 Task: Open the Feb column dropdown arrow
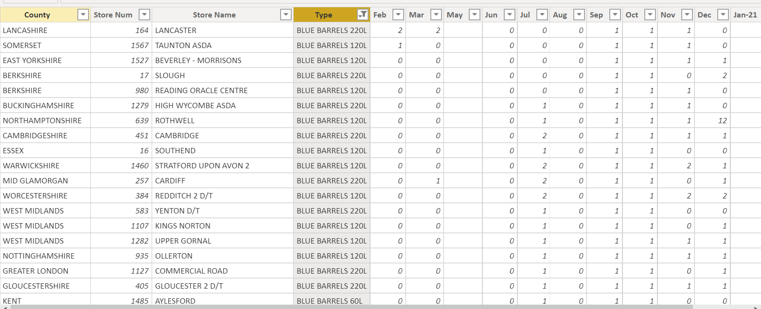click(x=398, y=15)
